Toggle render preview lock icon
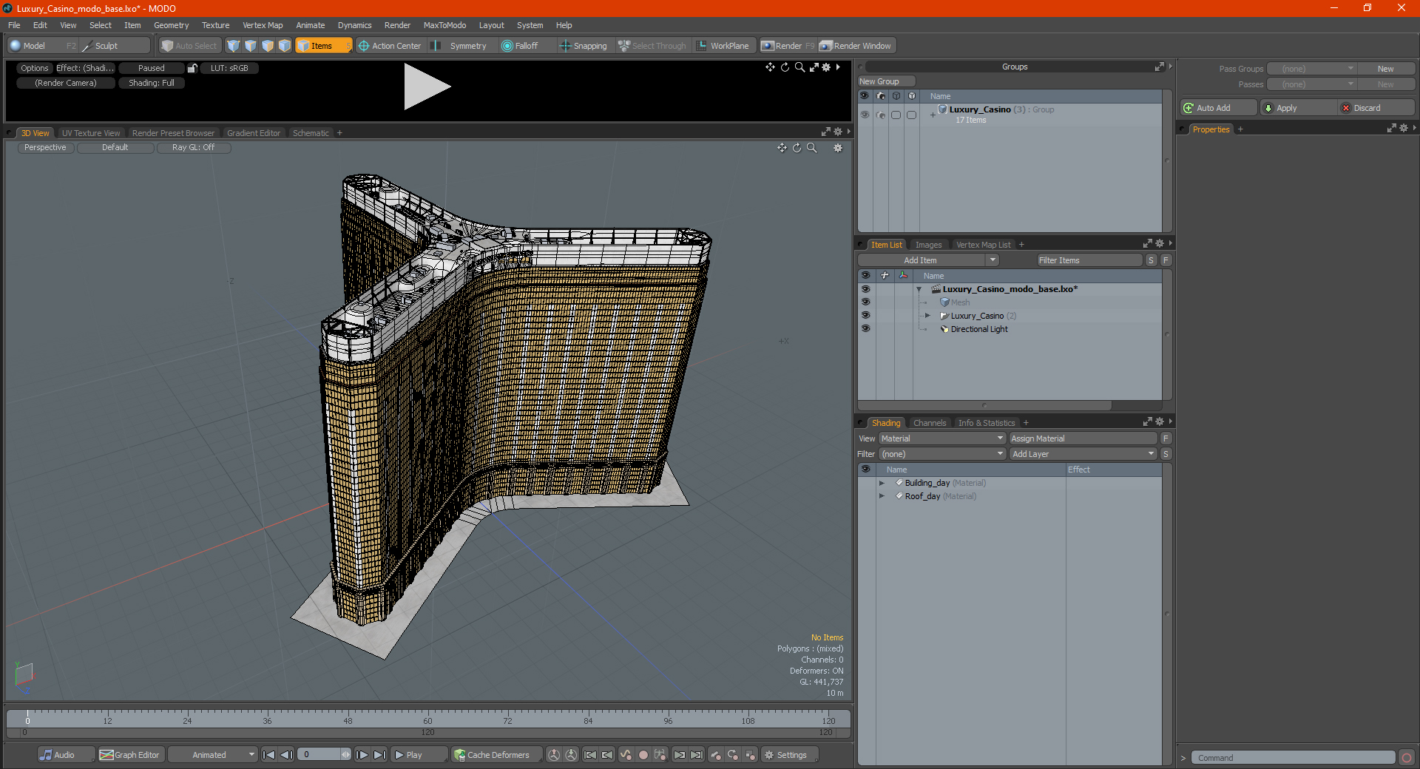 coord(192,68)
